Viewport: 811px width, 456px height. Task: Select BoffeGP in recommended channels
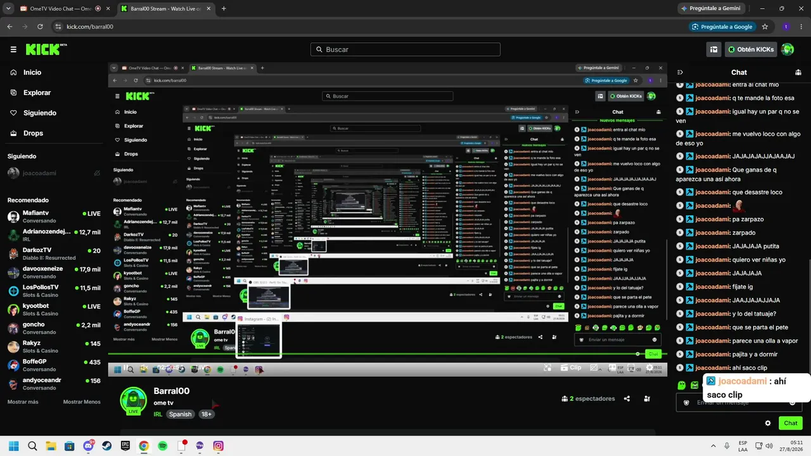tap(54, 365)
